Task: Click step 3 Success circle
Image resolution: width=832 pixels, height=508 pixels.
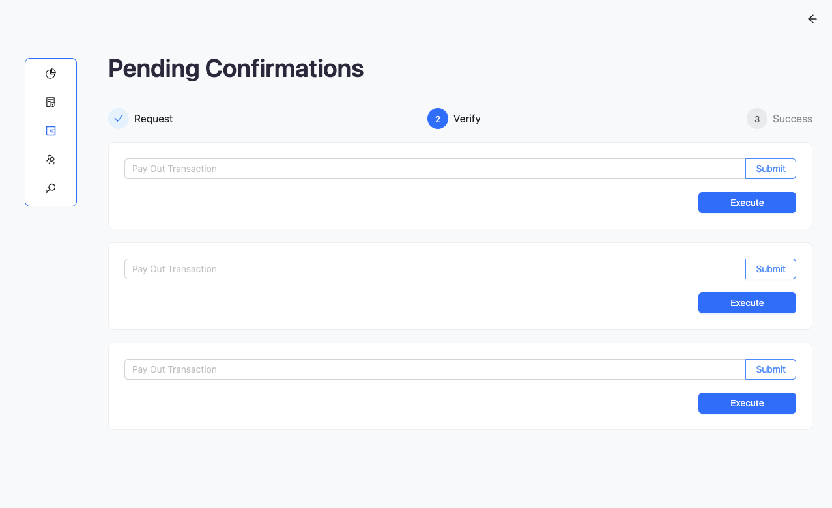Action: (757, 119)
